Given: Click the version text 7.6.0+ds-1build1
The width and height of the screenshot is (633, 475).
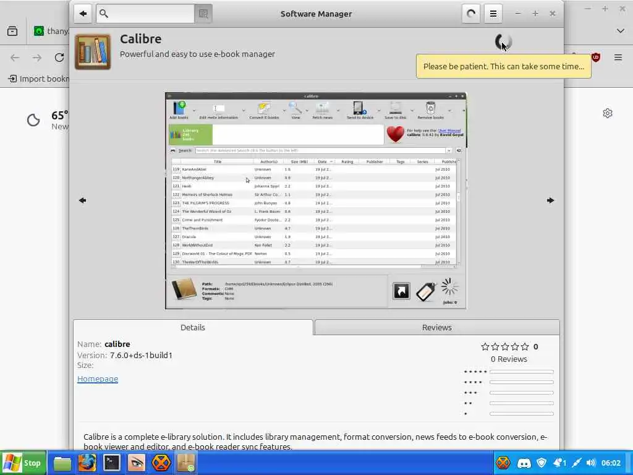Looking at the screenshot, I should click(x=141, y=356).
